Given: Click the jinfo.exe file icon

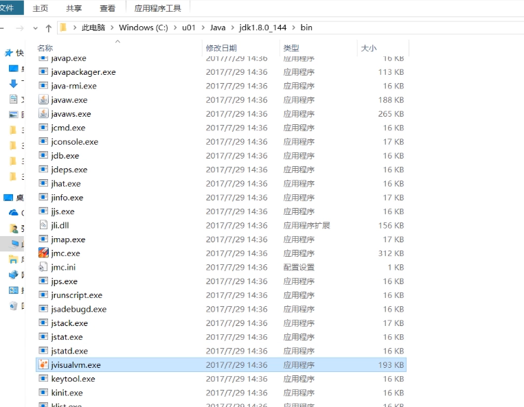Looking at the screenshot, I should 43,197.
